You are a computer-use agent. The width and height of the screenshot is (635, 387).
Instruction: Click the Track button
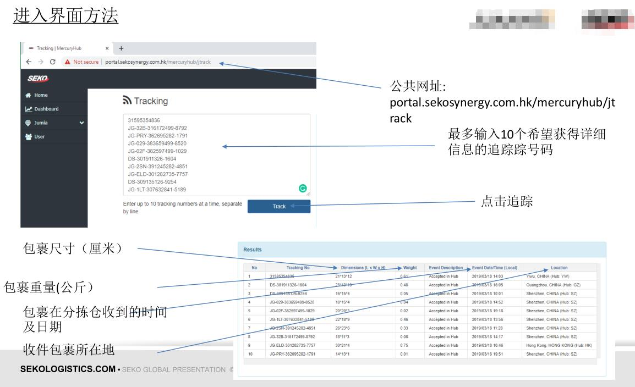click(279, 206)
